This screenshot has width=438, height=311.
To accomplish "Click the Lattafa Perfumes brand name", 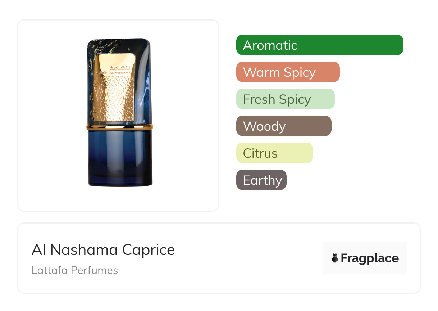I will click(74, 270).
